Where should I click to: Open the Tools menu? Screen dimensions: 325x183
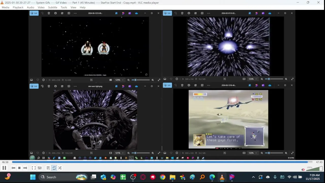(x=64, y=7)
